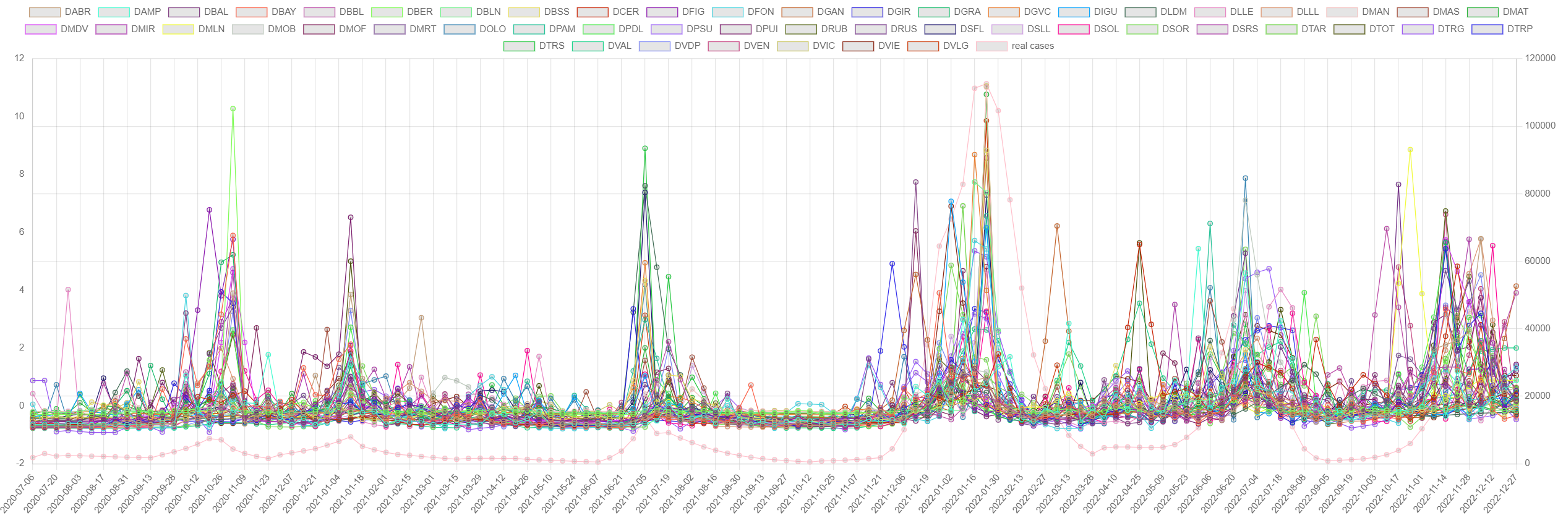
Task: Click the highest pink real cases peak point
Action: coord(986,84)
